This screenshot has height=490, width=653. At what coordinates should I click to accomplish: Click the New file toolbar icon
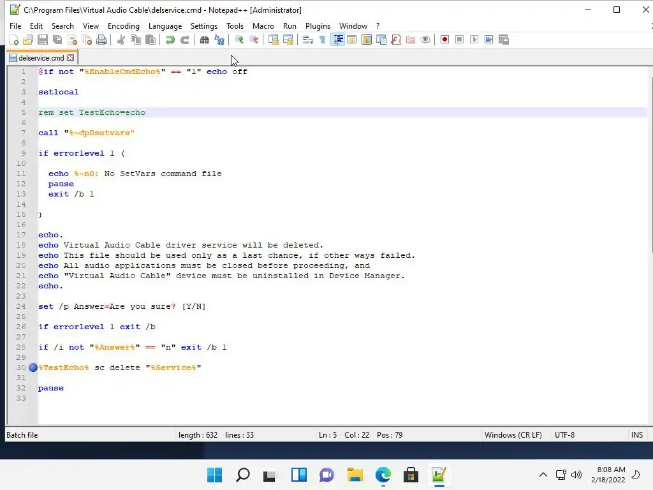coord(14,40)
